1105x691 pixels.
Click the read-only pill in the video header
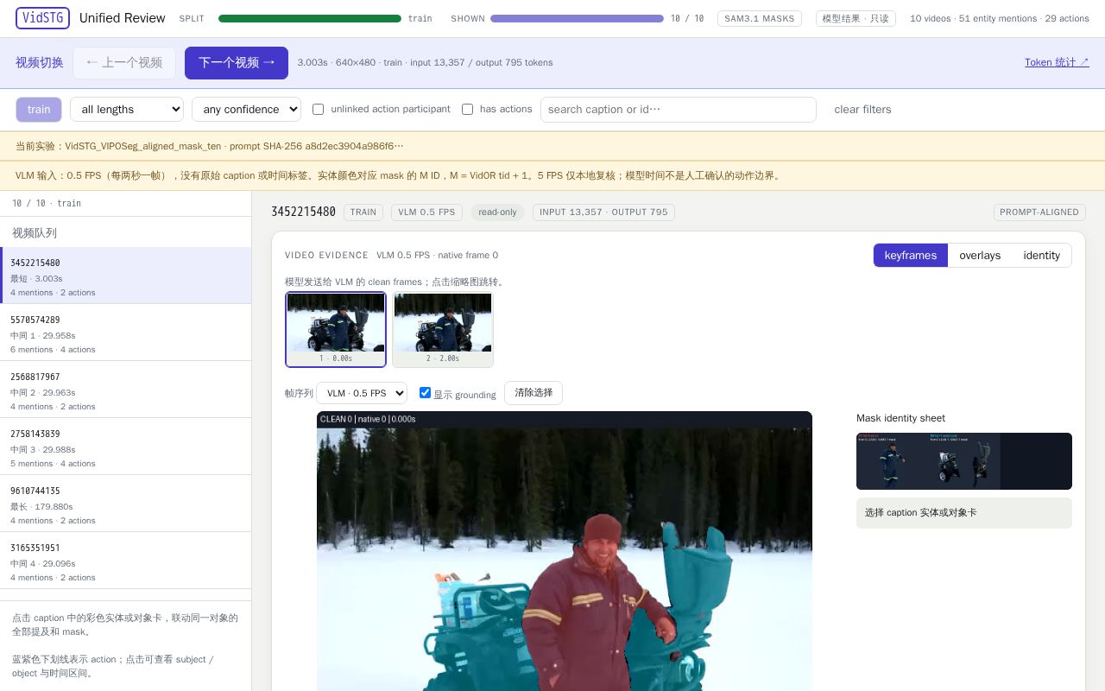[497, 212]
